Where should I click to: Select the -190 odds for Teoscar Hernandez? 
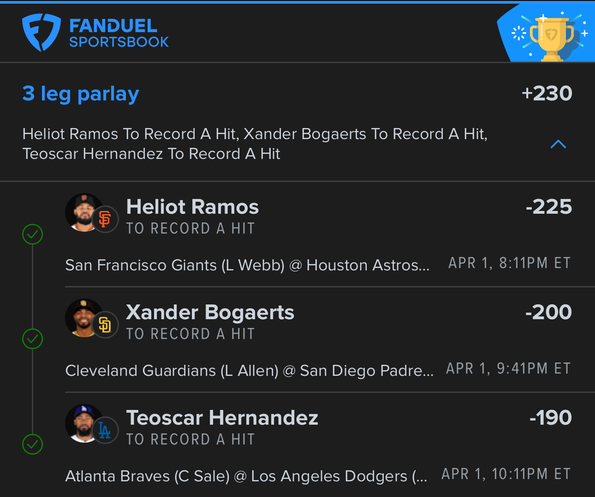tap(551, 417)
